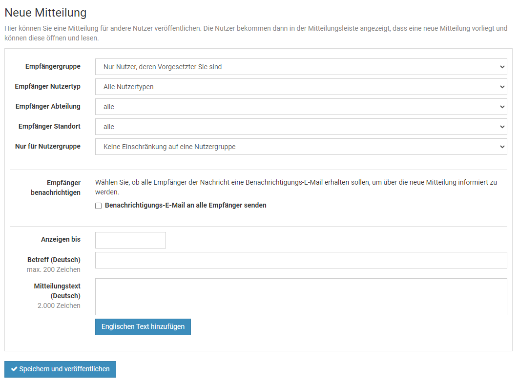519x382 pixels.
Task: Click the Anzeigen bis date field
Action: [x=130, y=240]
